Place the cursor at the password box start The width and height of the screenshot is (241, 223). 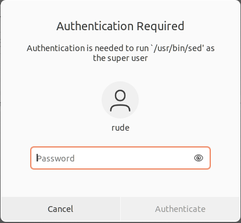click(x=37, y=158)
